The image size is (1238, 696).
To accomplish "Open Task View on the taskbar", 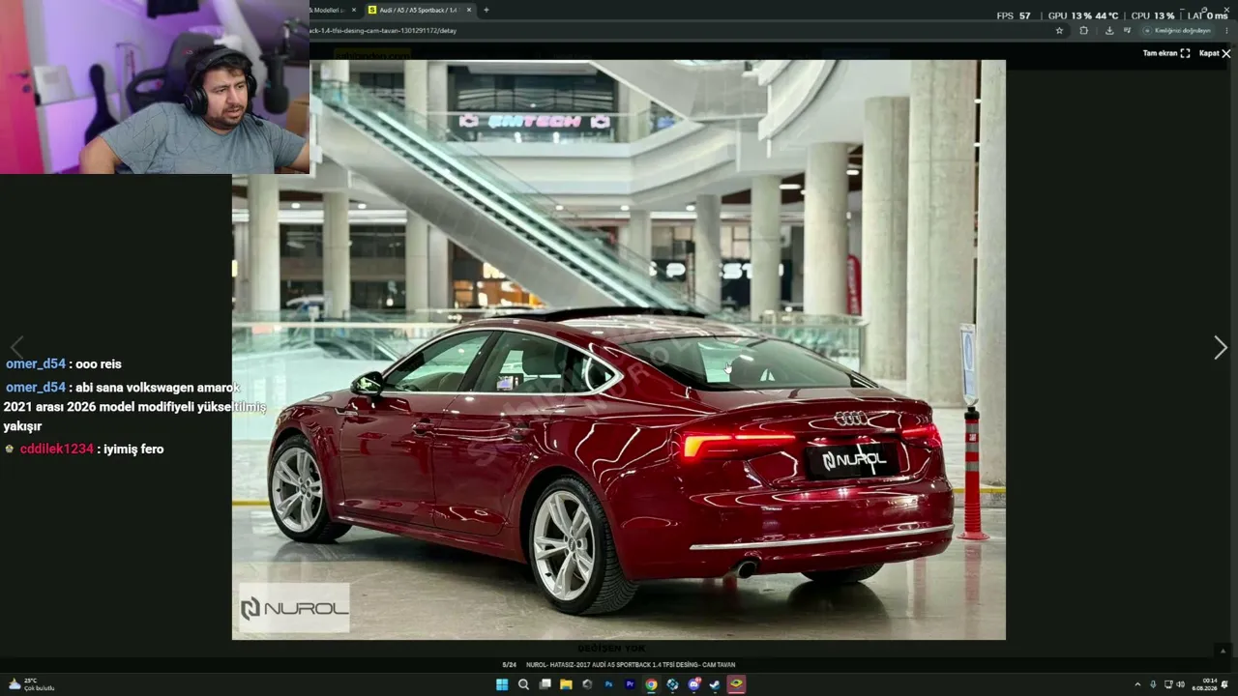I will coord(545,684).
